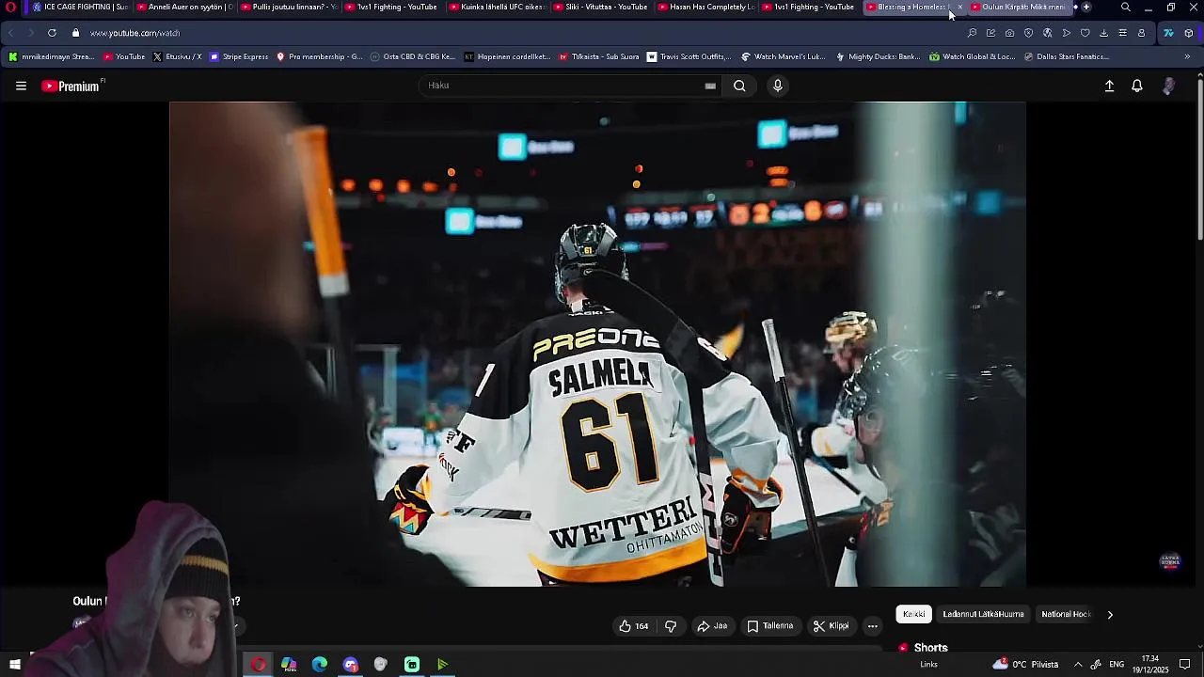Open weather widget 0°C Pilvistä
1204x677 pixels.
coord(1025,665)
